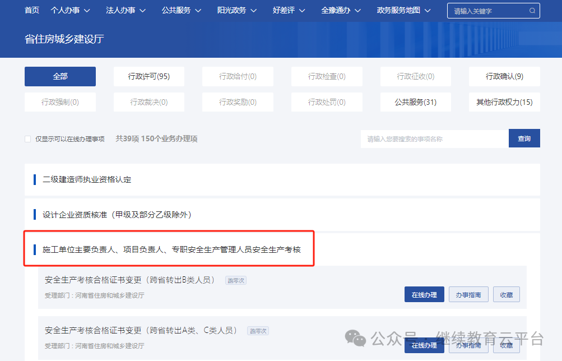The height and width of the screenshot is (361, 562).
Task: Filter by 行政许可(95)
Action: pyautogui.click(x=148, y=76)
